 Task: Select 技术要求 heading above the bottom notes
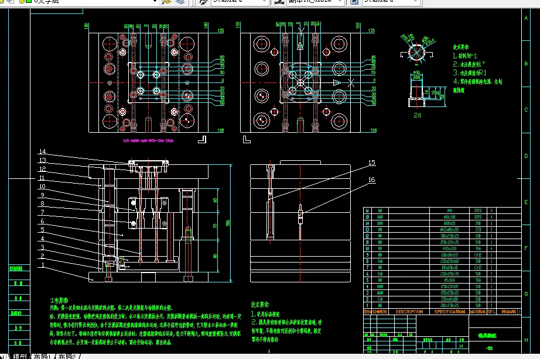(260, 305)
